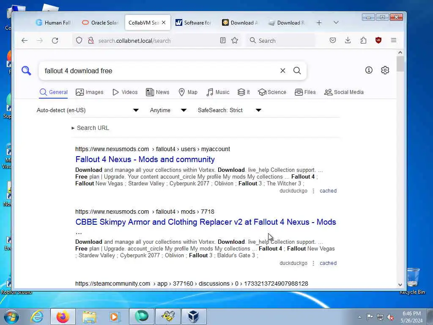The image size is (433, 325).
Task: Click the scrollbar down arrow
Action: tap(400, 285)
